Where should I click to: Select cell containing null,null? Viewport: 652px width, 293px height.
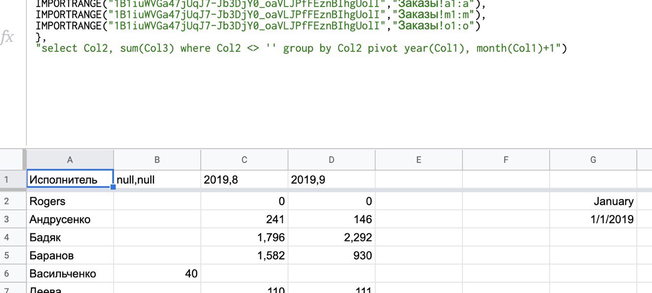coord(157,179)
